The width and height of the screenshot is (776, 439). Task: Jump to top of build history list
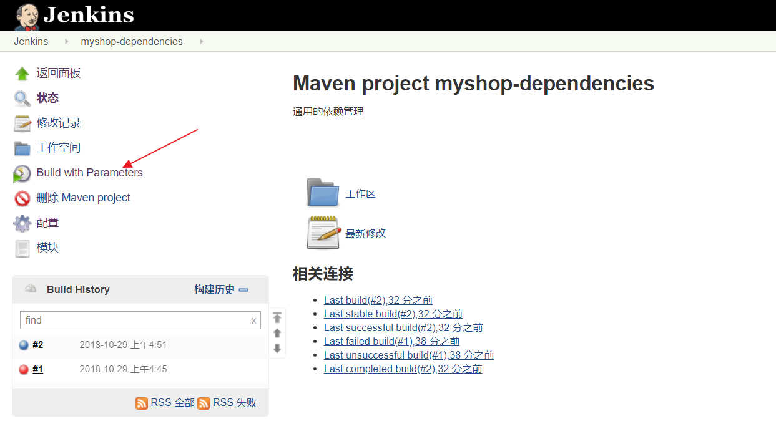pyautogui.click(x=277, y=317)
